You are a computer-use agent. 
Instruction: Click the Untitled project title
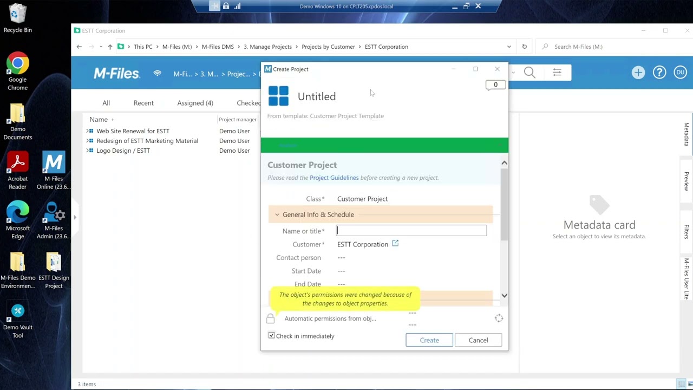[317, 96]
